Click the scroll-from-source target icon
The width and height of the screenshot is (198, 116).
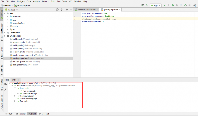pos(57,10)
